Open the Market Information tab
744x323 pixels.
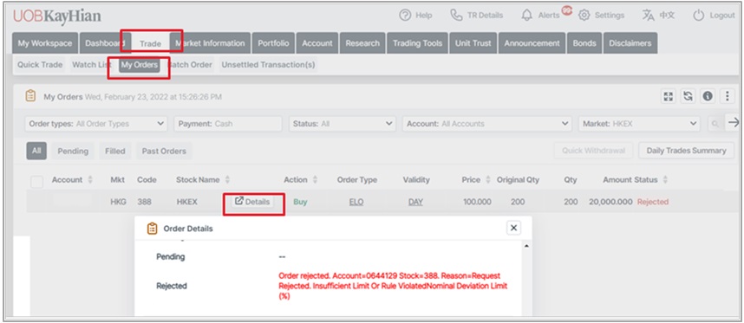(x=210, y=43)
